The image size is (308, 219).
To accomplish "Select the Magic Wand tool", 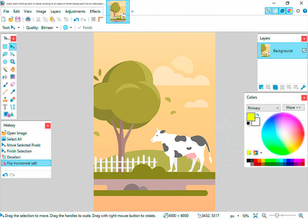I will click(4, 69).
